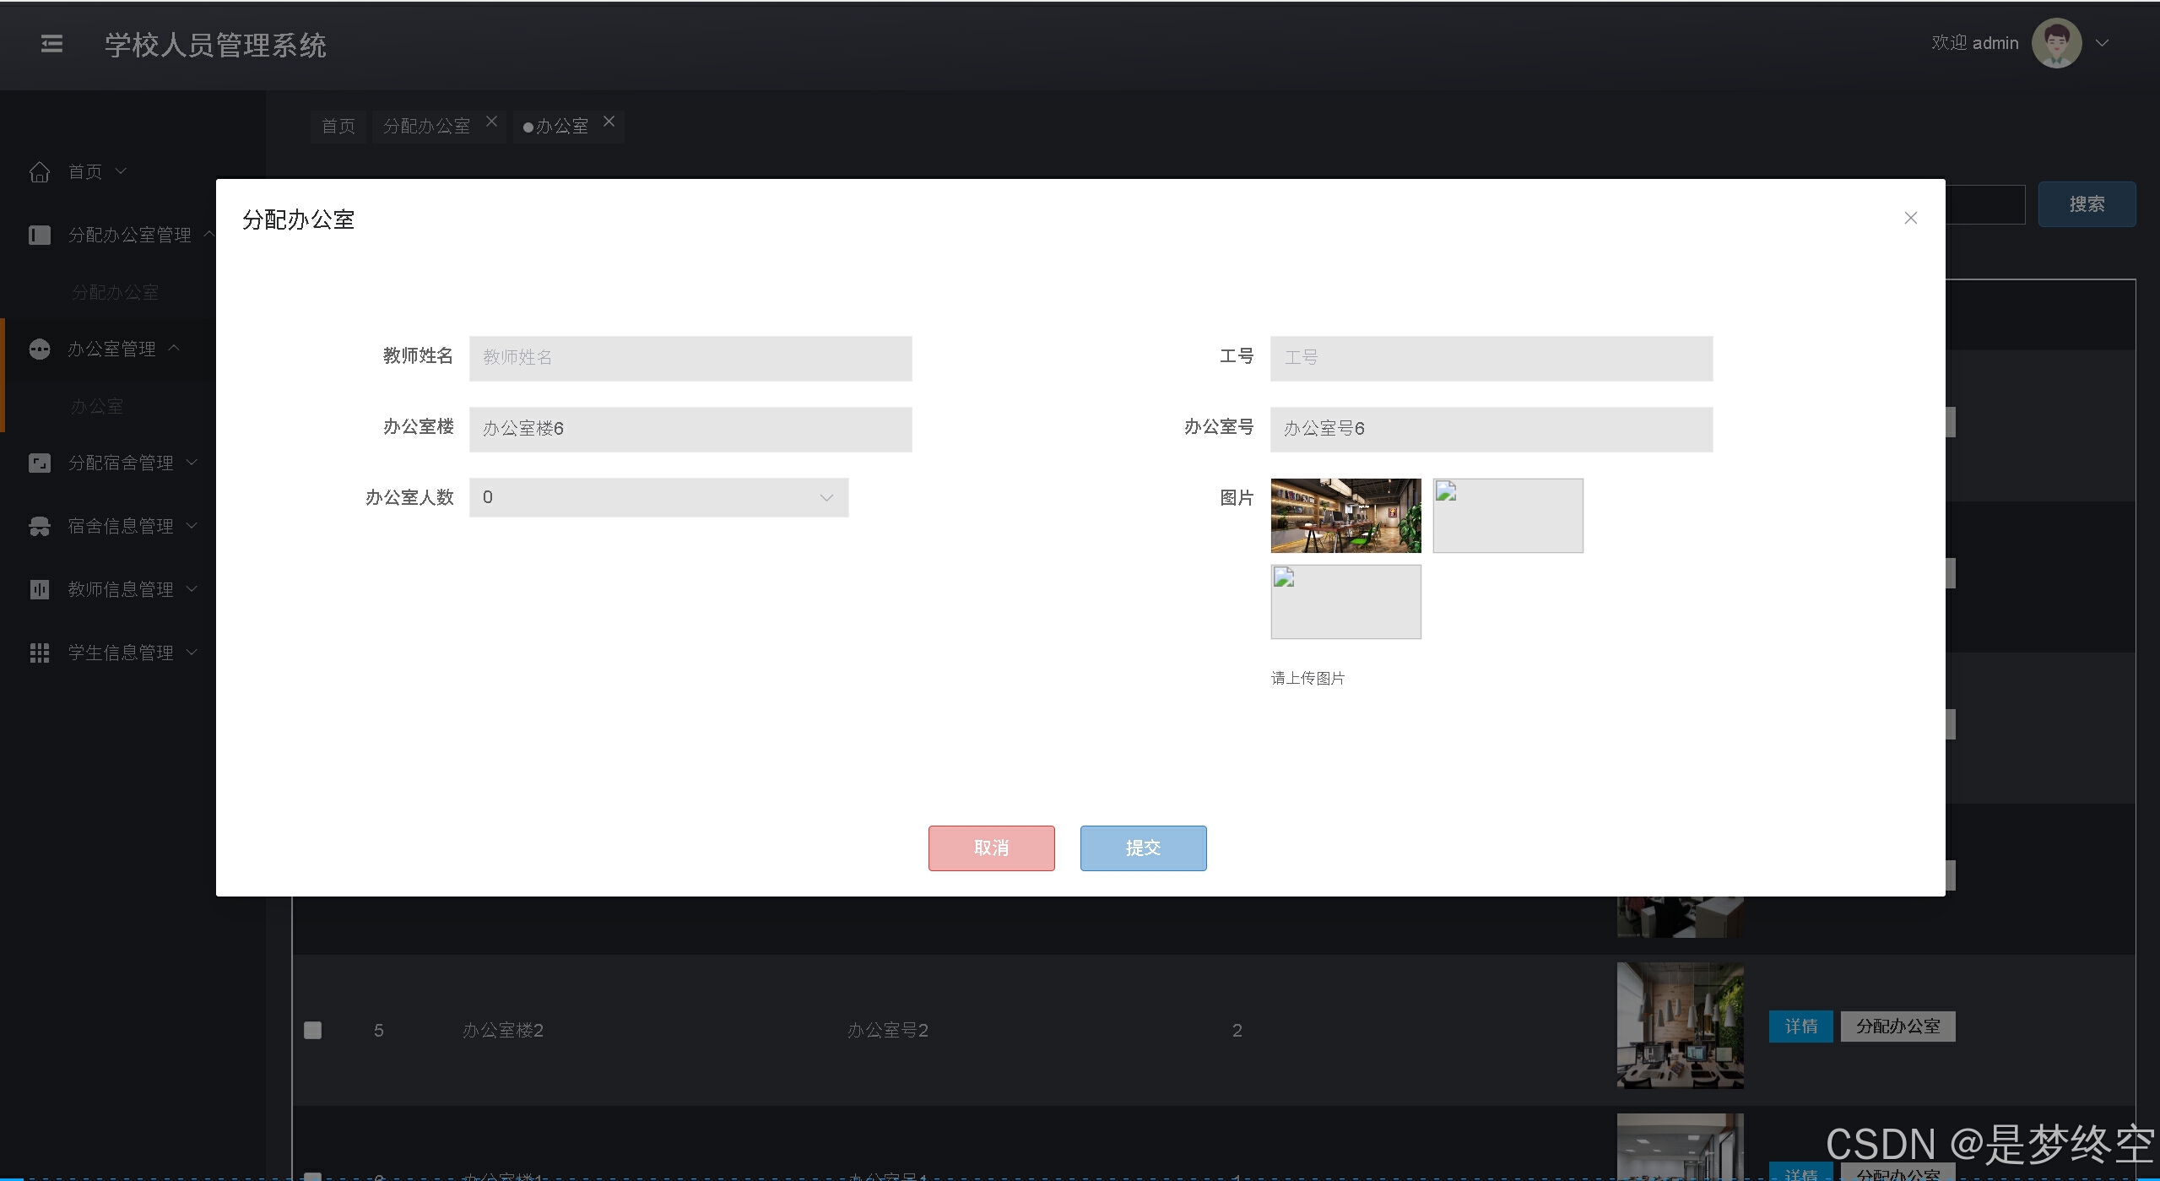Click 教师信息管理 sidebar icon
The width and height of the screenshot is (2160, 1181).
[x=40, y=589]
